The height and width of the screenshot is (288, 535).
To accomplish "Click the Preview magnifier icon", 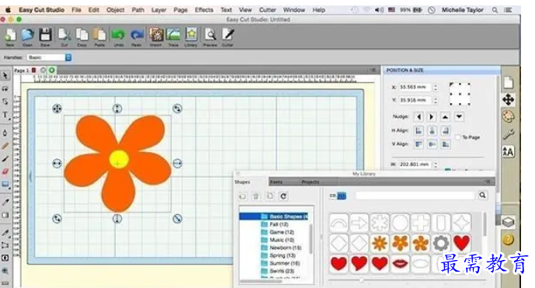I will click(210, 35).
